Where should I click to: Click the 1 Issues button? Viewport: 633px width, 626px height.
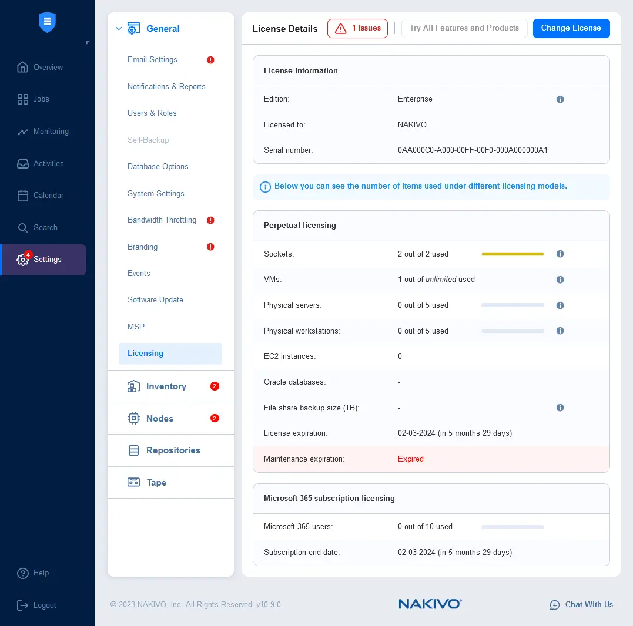pos(357,29)
